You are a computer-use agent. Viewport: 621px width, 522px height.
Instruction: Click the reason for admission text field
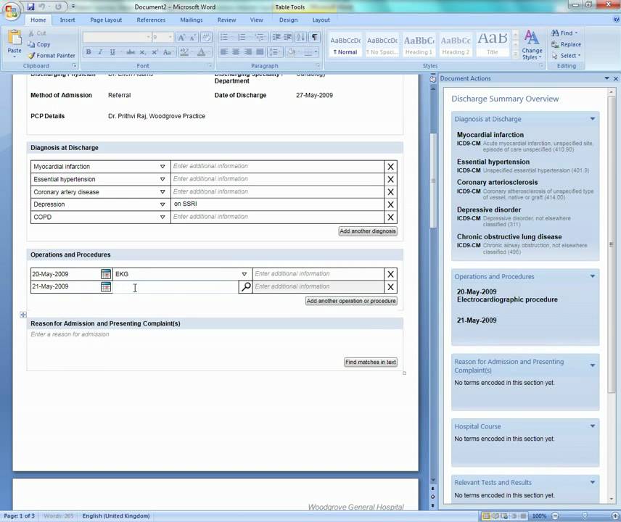pyautogui.click(x=215, y=334)
